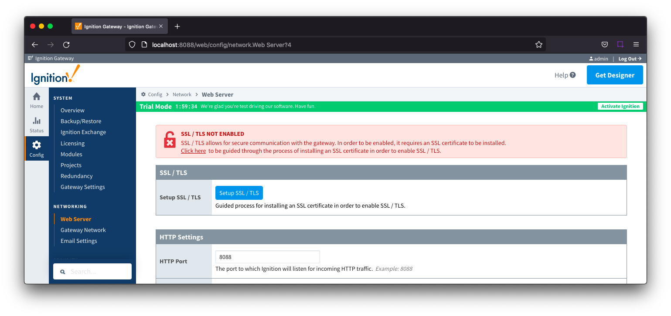Click Network in the breadcrumb

[x=182, y=94]
